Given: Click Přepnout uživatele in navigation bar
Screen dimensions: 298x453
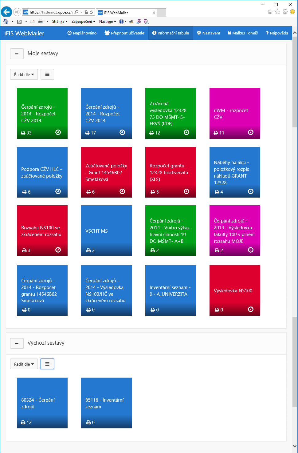Looking at the screenshot, I should [124, 33].
